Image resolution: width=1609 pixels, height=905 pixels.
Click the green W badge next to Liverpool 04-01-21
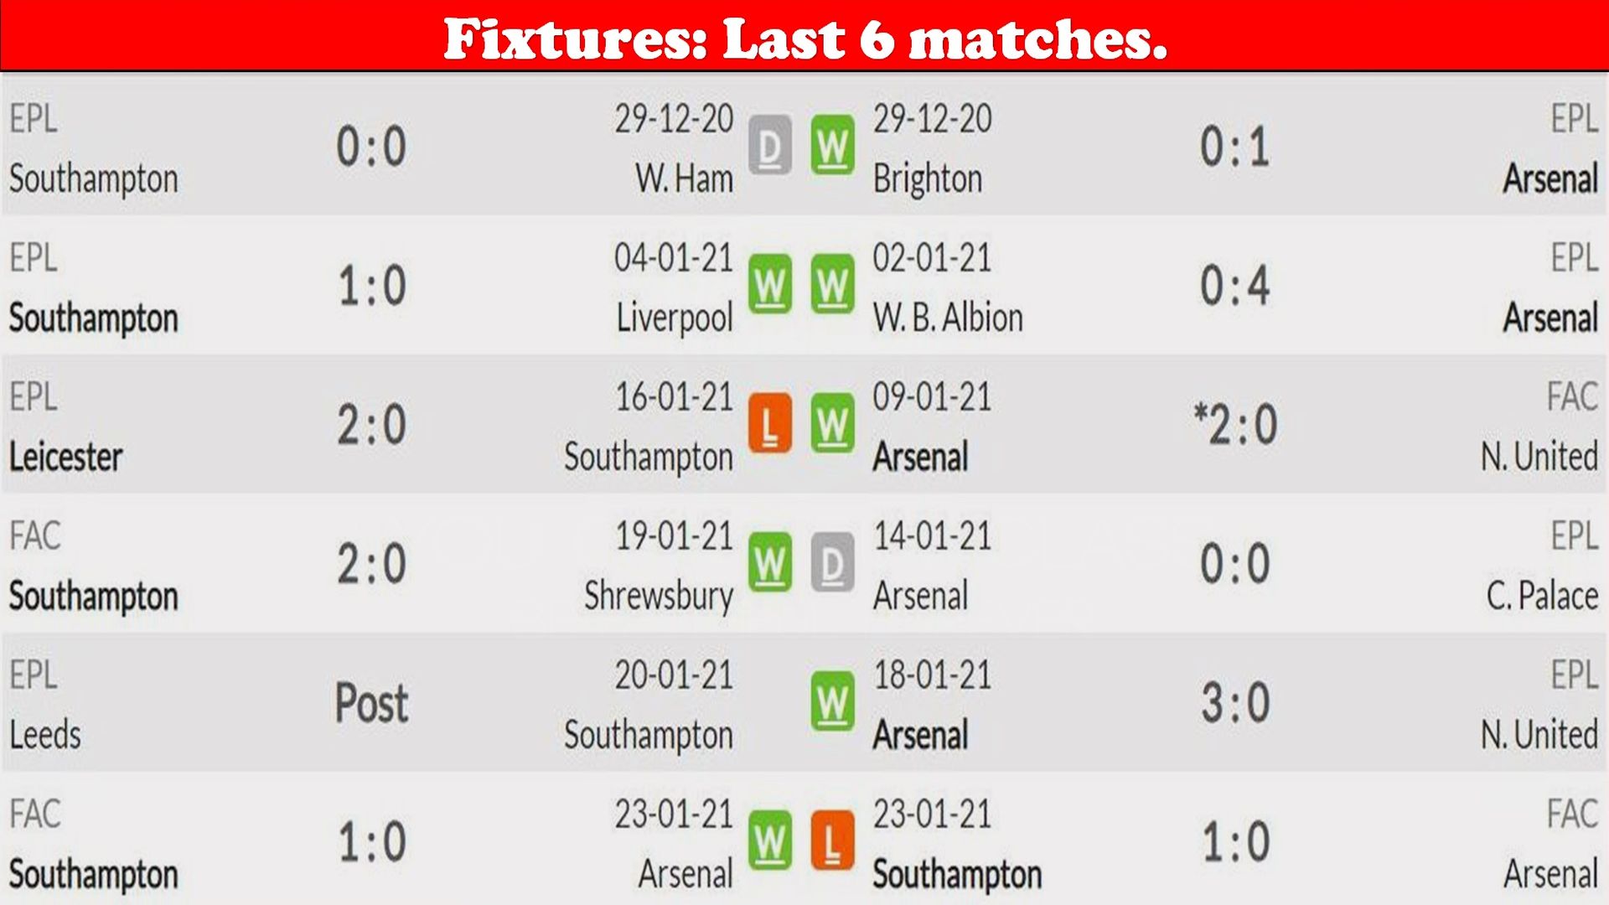pos(769,284)
